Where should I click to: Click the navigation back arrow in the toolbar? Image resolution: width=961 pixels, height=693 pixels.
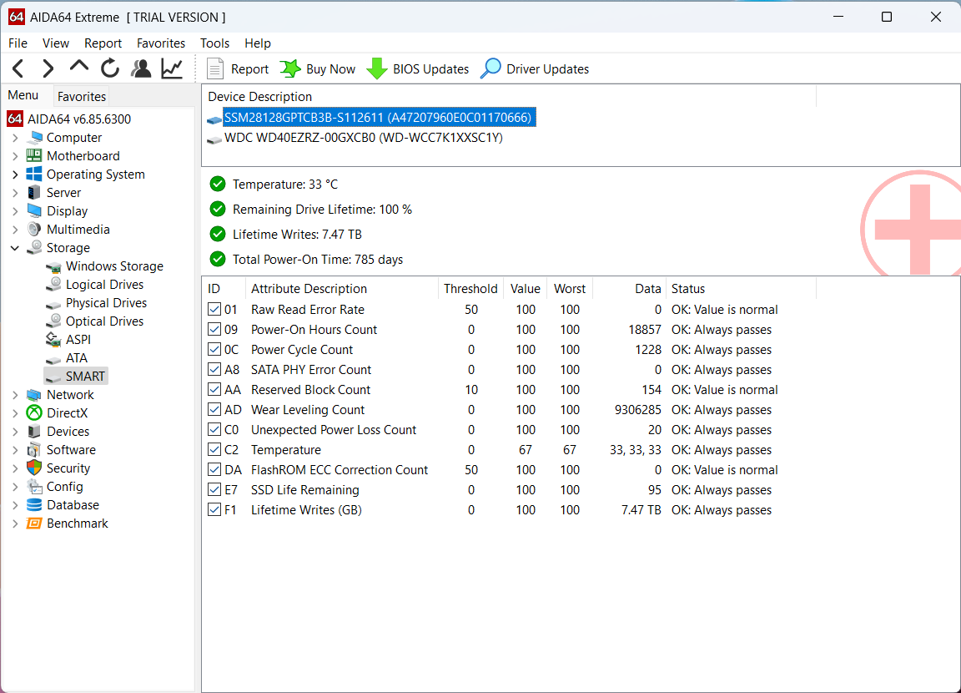point(18,68)
